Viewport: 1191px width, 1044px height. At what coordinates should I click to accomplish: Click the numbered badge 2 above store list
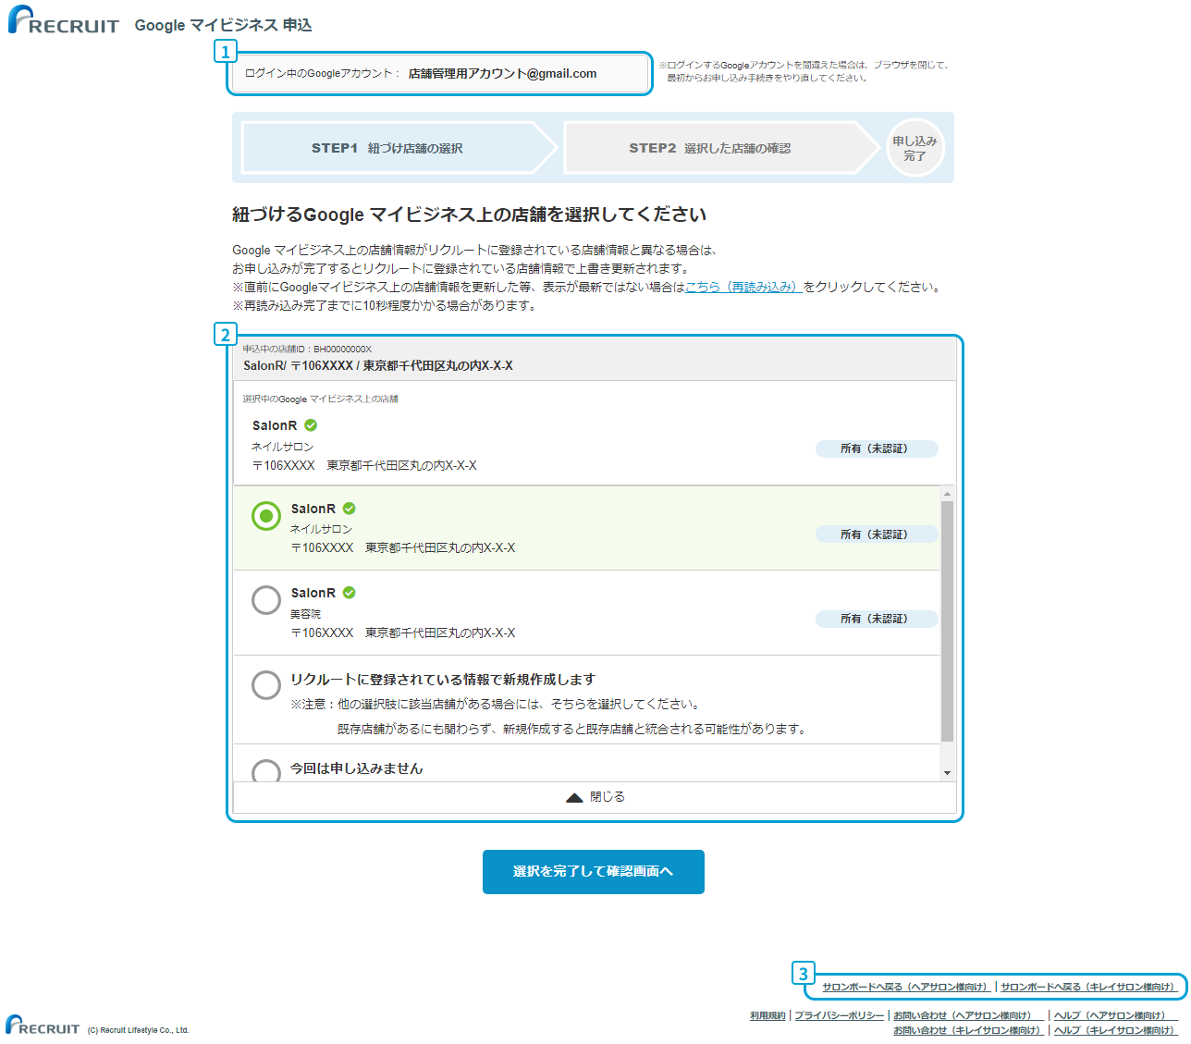(225, 335)
